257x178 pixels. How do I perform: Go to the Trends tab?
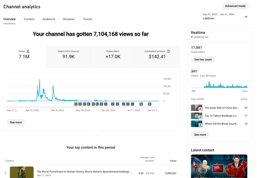pos(87,19)
